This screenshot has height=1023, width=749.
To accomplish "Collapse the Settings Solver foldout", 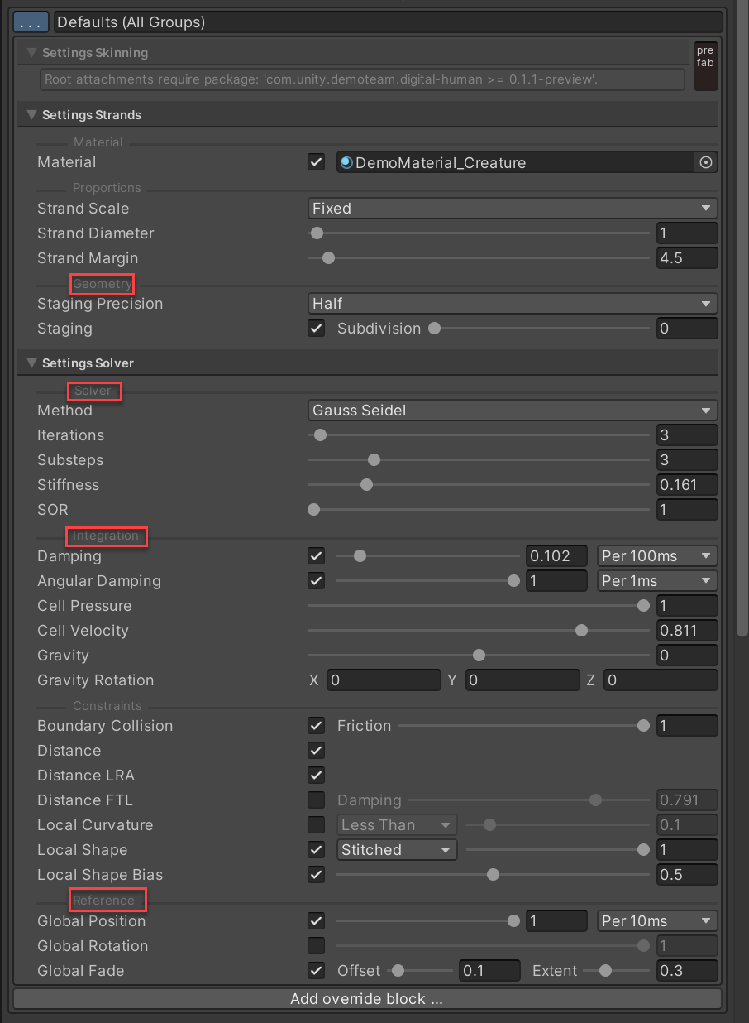I will coord(31,363).
